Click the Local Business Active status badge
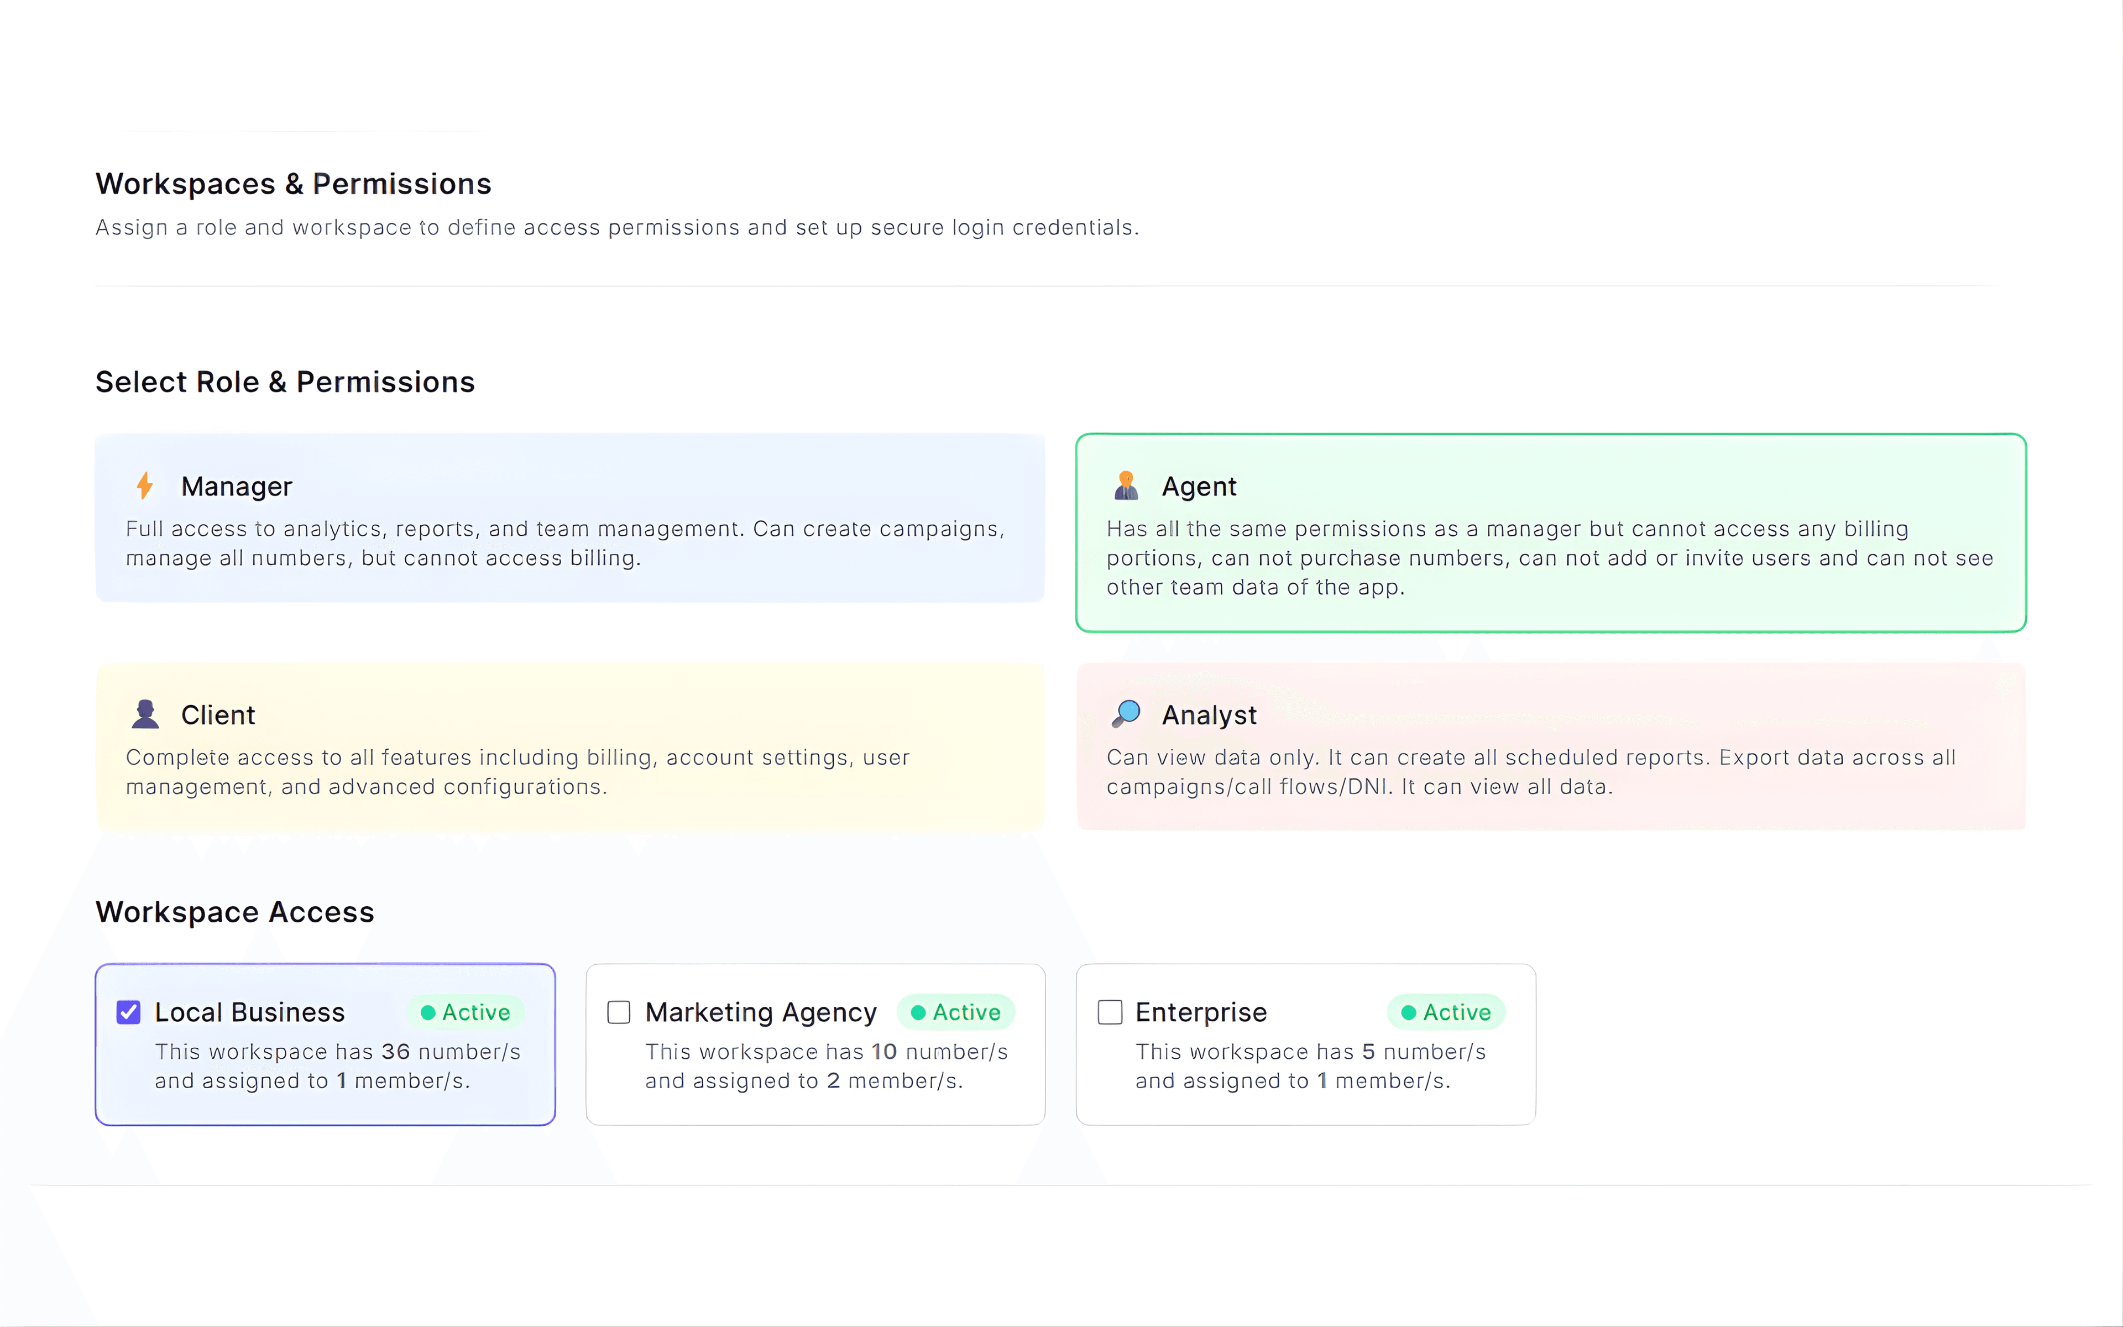Viewport: 2123px width, 1327px height. (x=465, y=1012)
